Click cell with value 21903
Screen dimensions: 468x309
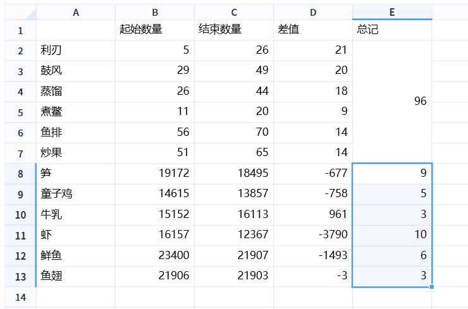[234, 277]
